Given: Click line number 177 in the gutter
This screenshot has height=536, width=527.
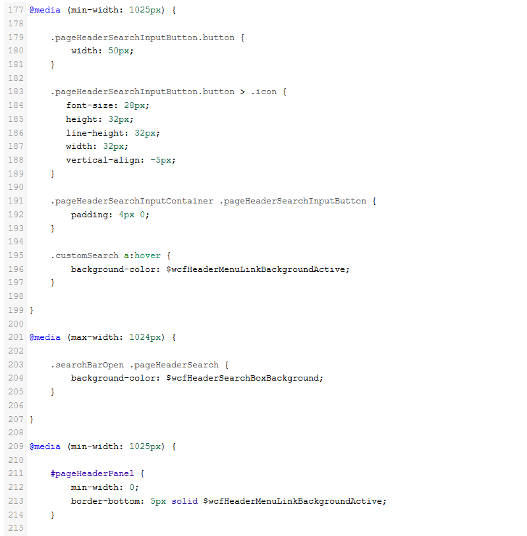Looking at the screenshot, I should (x=16, y=11).
